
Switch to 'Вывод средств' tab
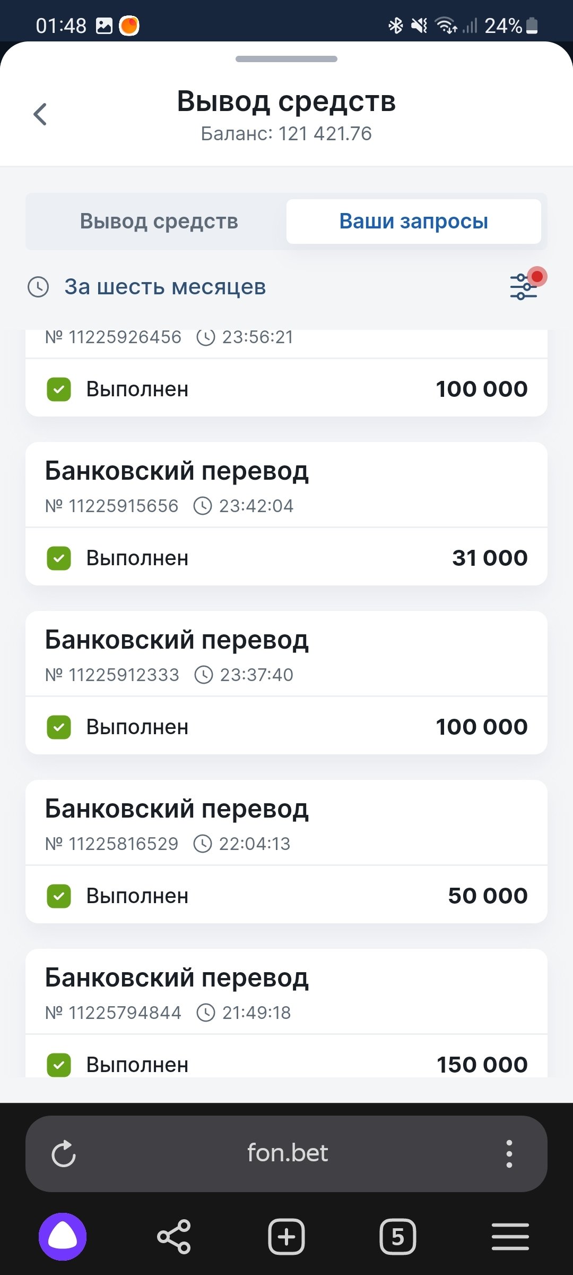point(159,222)
